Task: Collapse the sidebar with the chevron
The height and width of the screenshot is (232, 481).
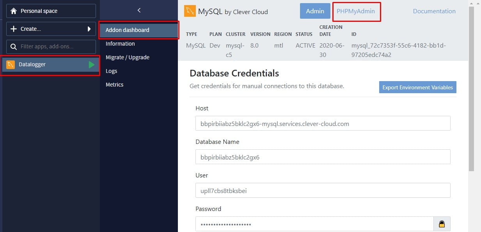Action: click(x=139, y=11)
